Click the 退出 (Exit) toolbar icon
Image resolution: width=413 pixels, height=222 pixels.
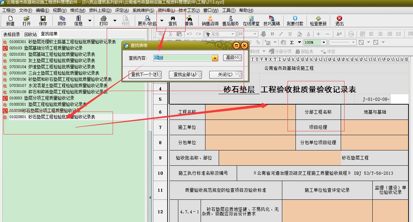point(339,20)
